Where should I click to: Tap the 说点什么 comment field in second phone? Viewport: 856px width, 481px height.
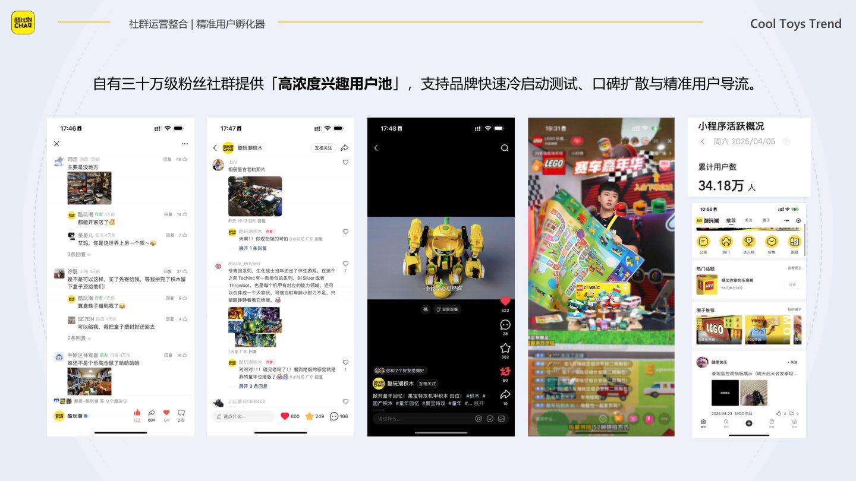tap(244, 416)
